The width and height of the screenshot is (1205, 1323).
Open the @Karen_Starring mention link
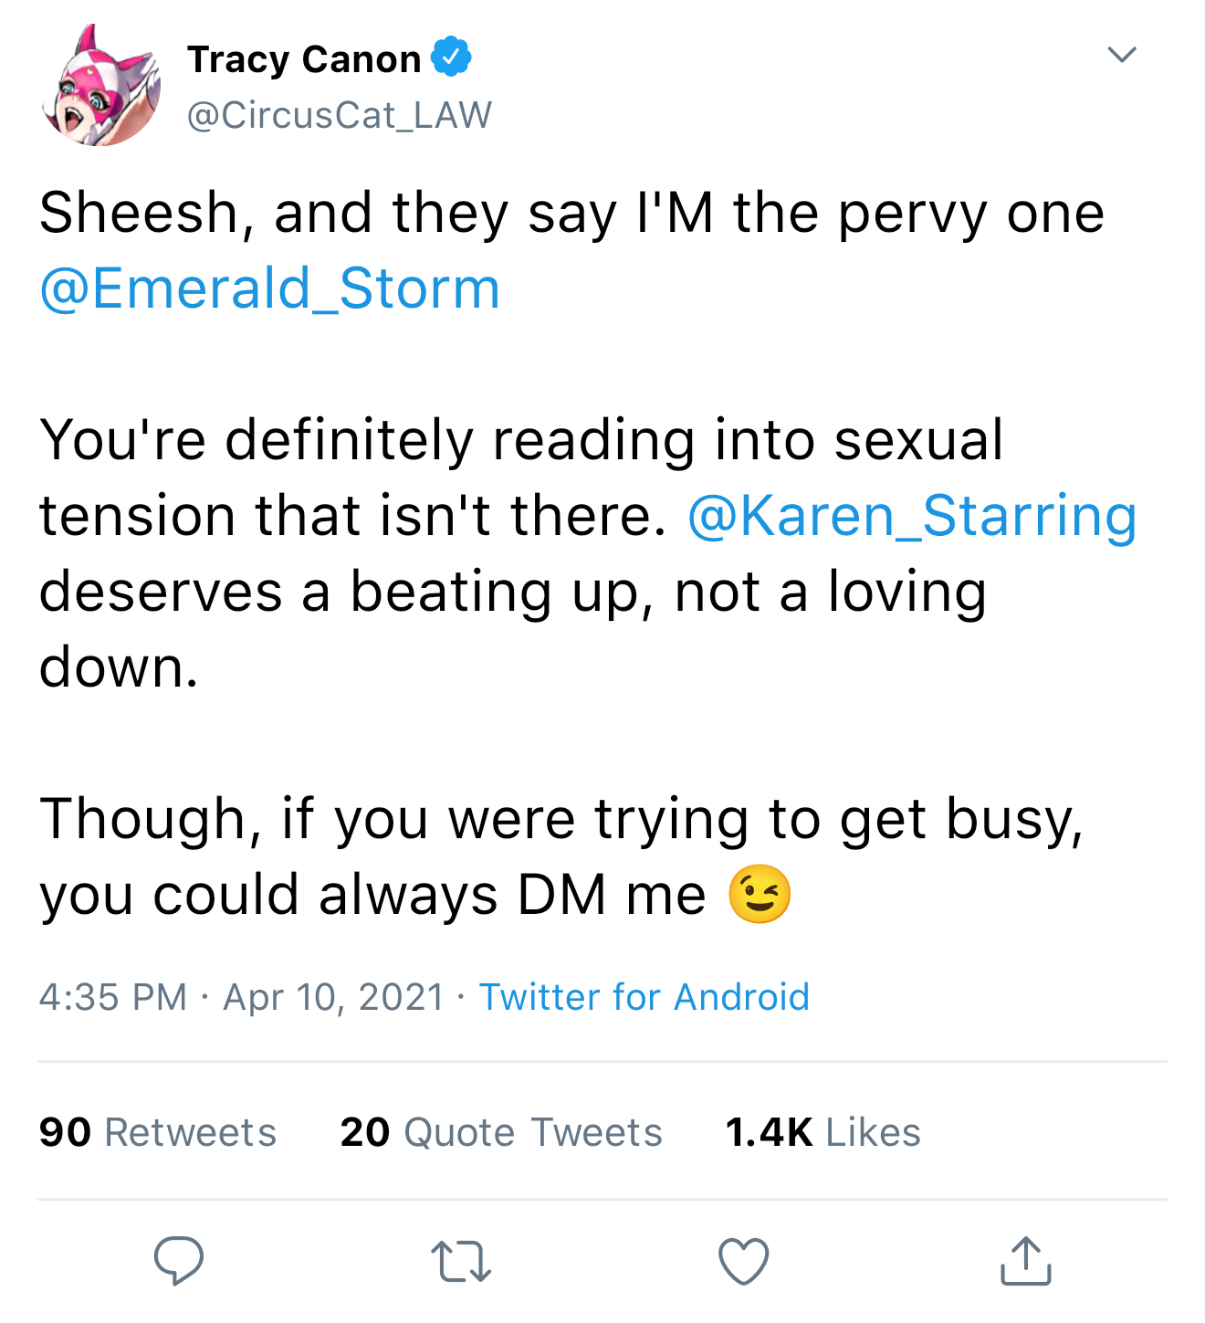point(911,516)
